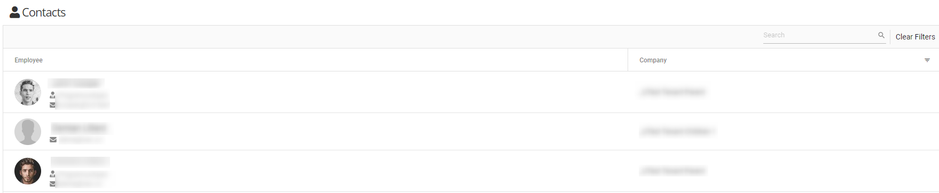Open the Company column filter icon

pyautogui.click(x=927, y=60)
